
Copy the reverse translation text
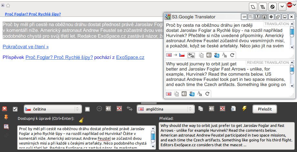[x=176, y=94]
